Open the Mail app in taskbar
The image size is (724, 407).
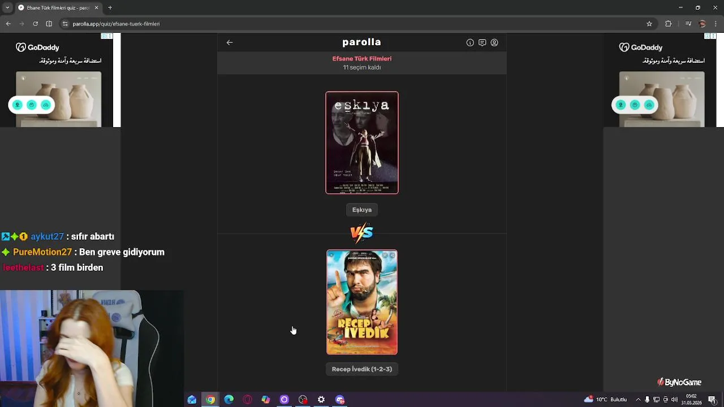click(192, 400)
